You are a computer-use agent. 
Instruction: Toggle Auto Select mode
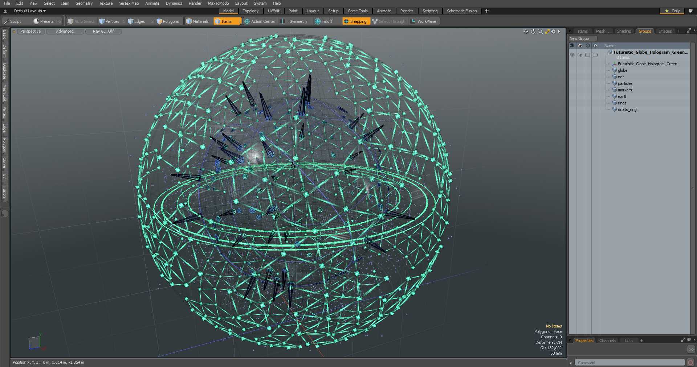pyautogui.click(x=81, y=21)
